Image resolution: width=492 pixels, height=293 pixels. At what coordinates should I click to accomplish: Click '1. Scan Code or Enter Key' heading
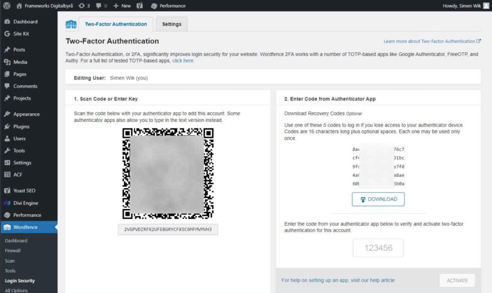[106, 99]
